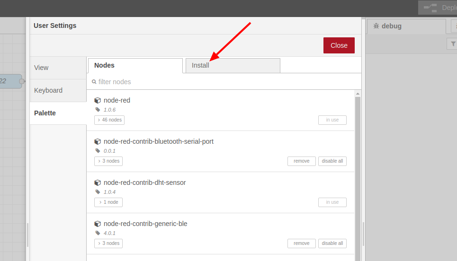Viewport: 457px width, 261px height.
Task: Disable all bluetooth-serial-port nodes
Action: 332,161
